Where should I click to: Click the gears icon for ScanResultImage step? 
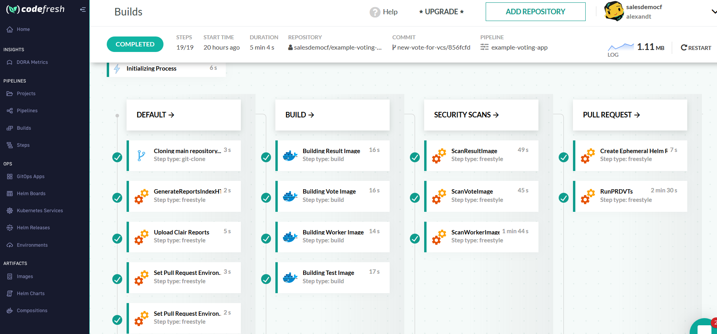pyautogui.click(x=439, y=155)
